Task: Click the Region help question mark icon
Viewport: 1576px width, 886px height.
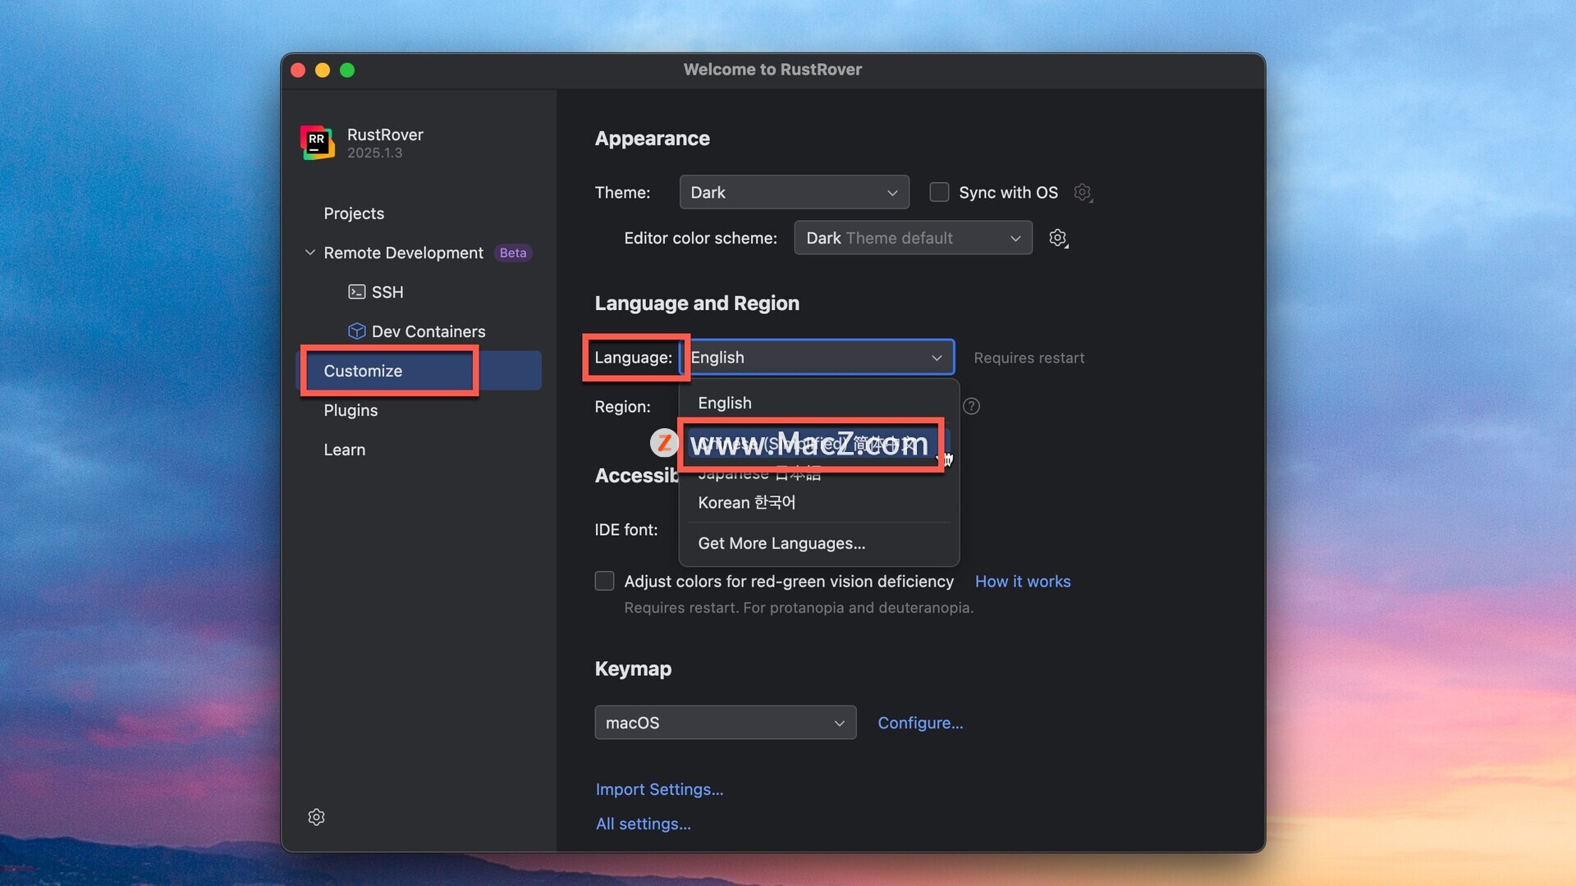Action: [971, 406]
